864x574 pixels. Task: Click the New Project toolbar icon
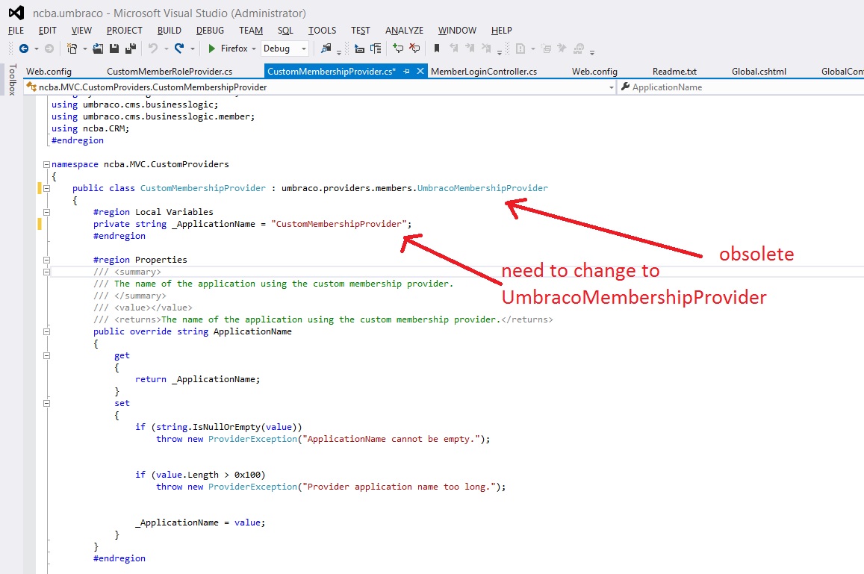pos(72,49)
